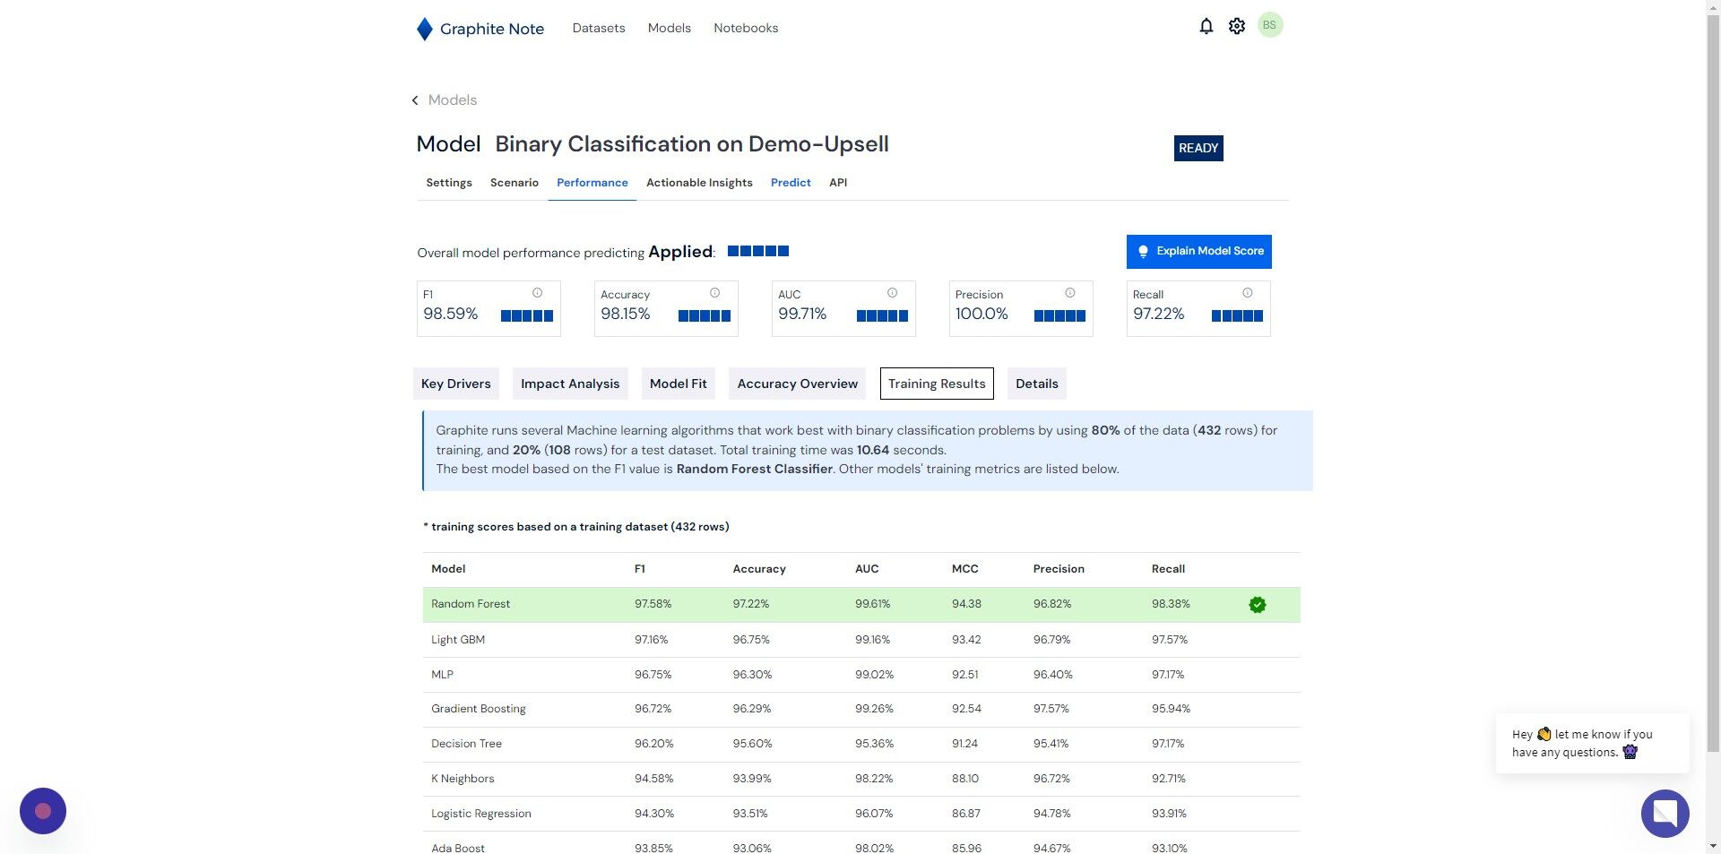Open the notifications bell icon
This screenshot has width=1721, height=854.
pyautogui.click(x=1206, y=26)
